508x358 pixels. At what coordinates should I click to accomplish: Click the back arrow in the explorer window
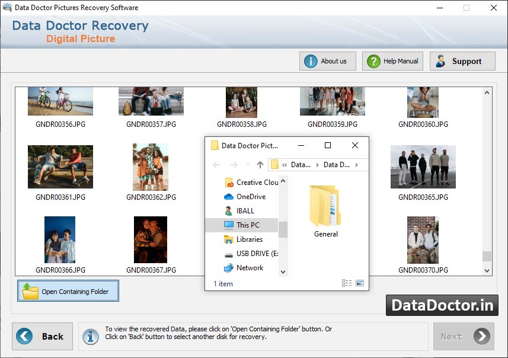[x=216, y=165]
